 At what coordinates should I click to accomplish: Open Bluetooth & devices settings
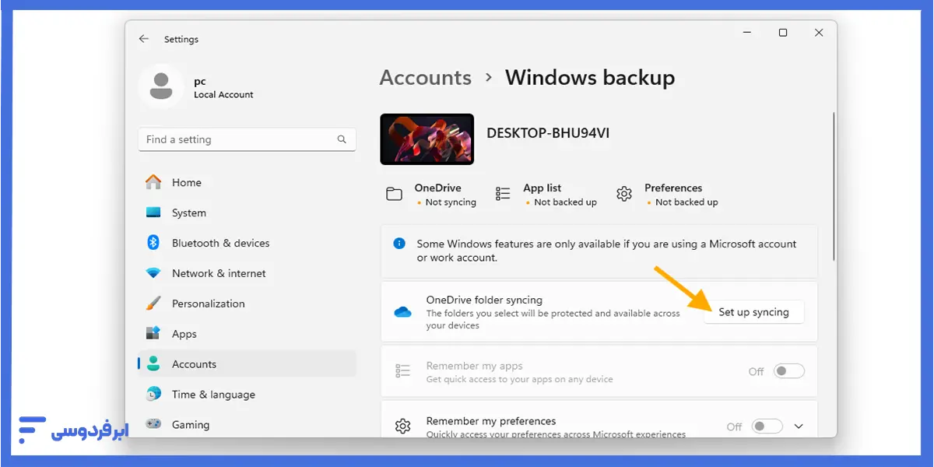(247, 243)
